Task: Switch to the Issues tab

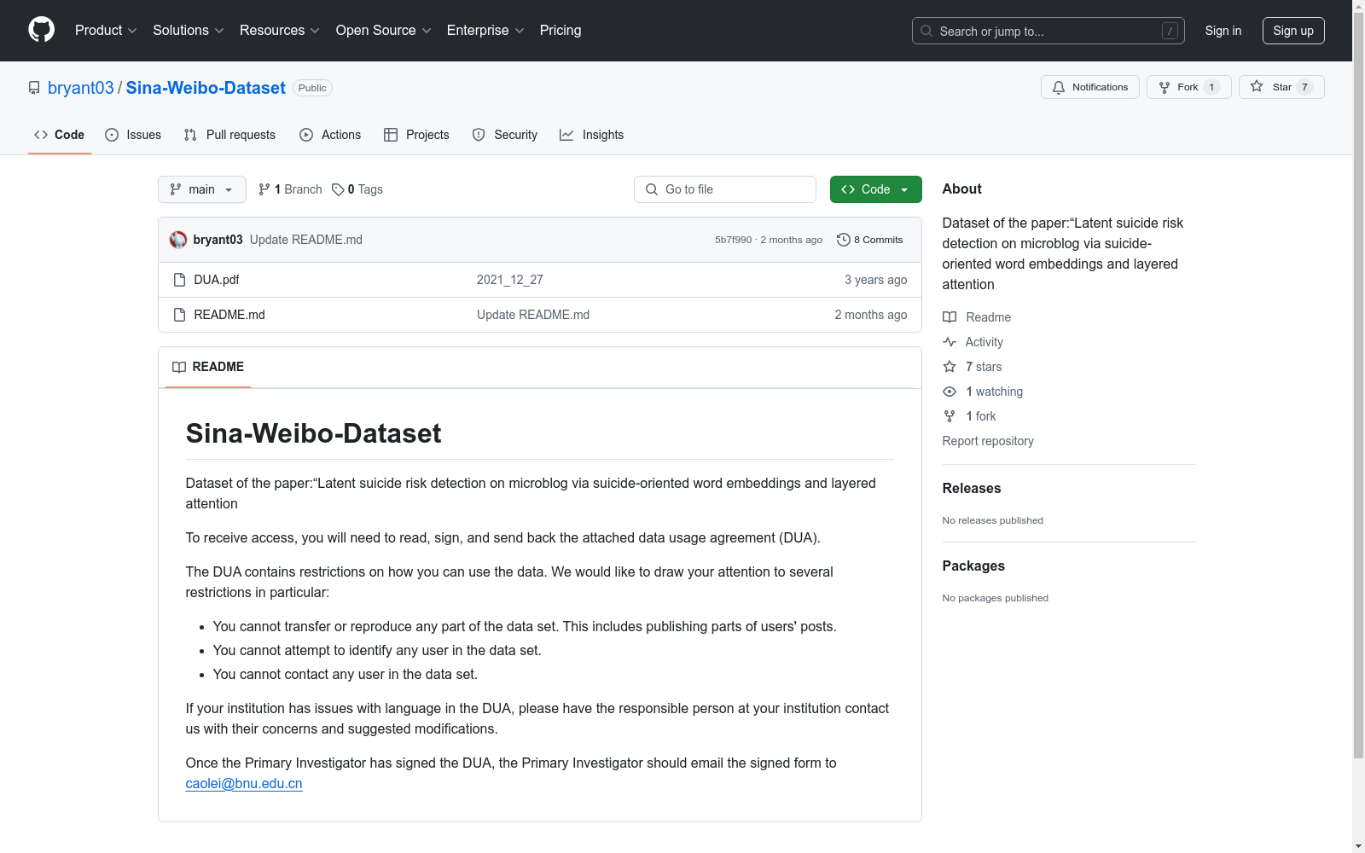Action: 133,135
